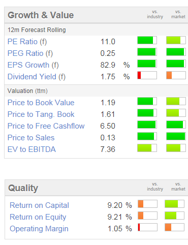The width and height of the screenshot is (188, 245).
Task: Open Price to Tang. Book link
Action: (41, 114)
